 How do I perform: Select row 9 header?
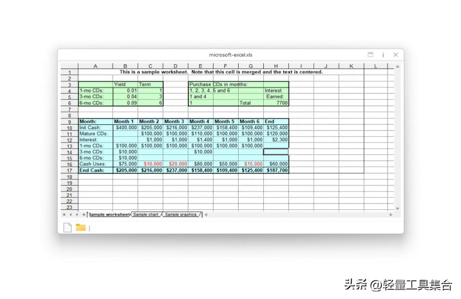[x=70, y=122]
